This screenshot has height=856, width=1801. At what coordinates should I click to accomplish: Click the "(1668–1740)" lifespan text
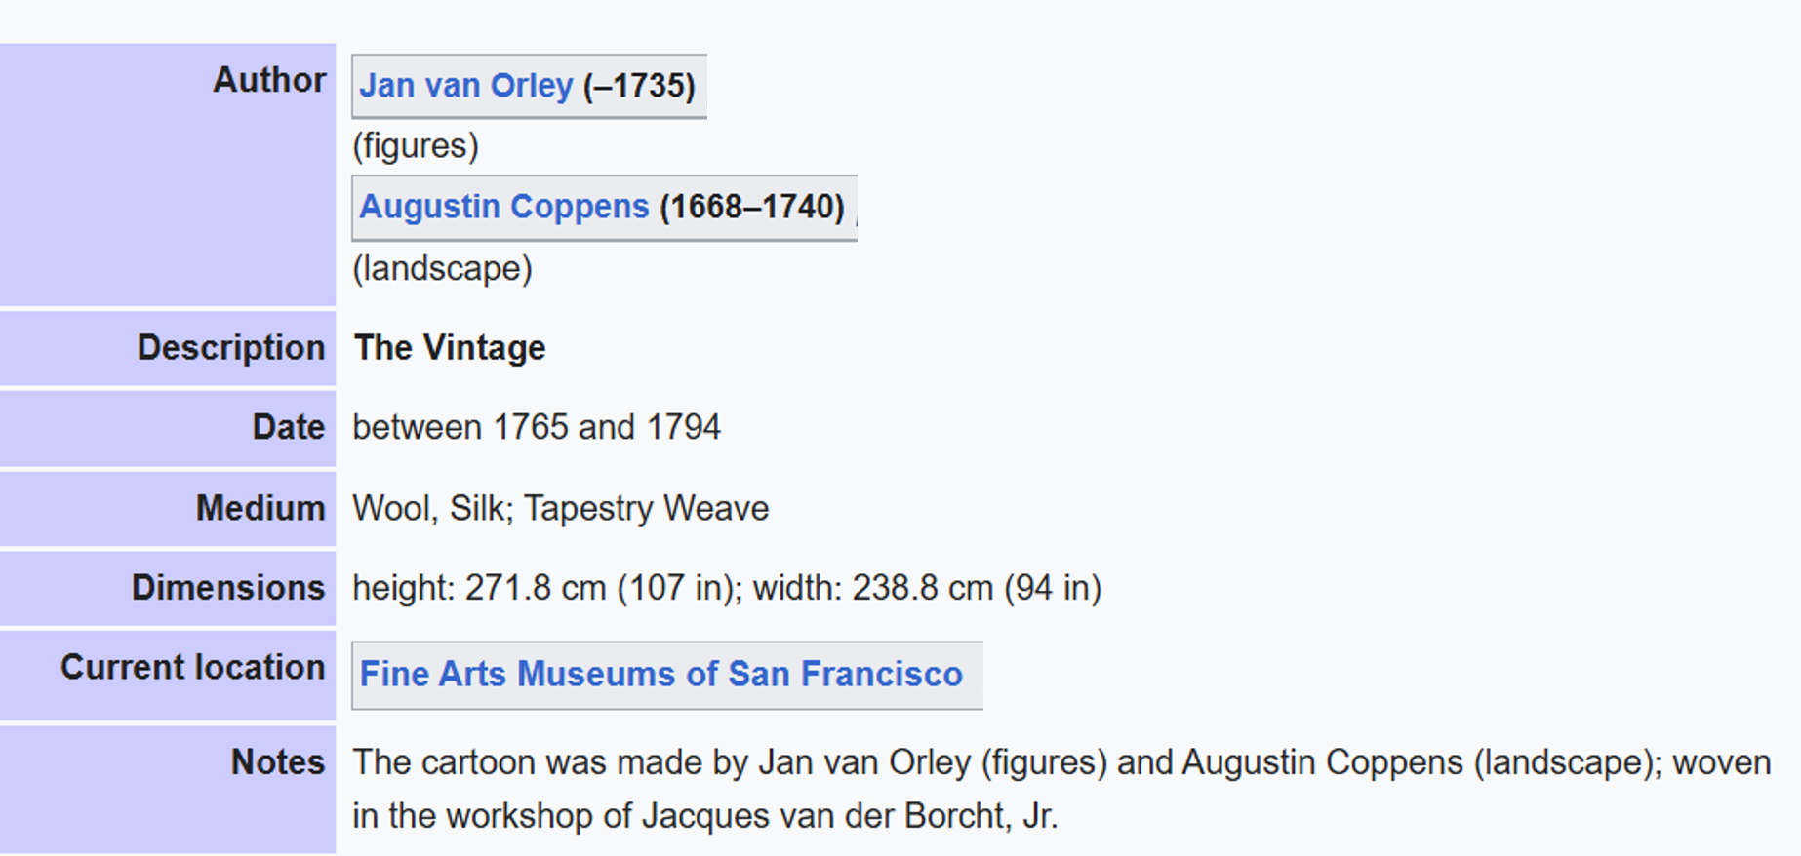tap(752, 207)
